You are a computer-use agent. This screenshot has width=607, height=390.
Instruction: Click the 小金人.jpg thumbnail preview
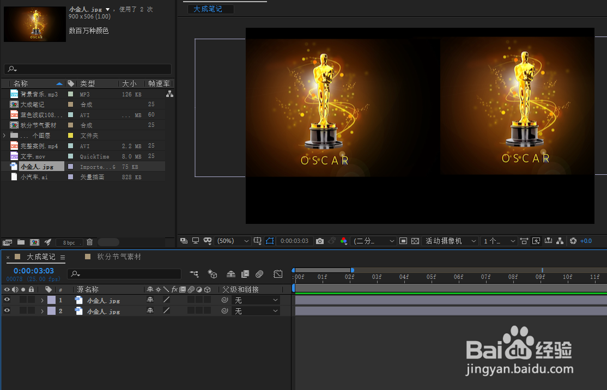(x=35, y=24)
